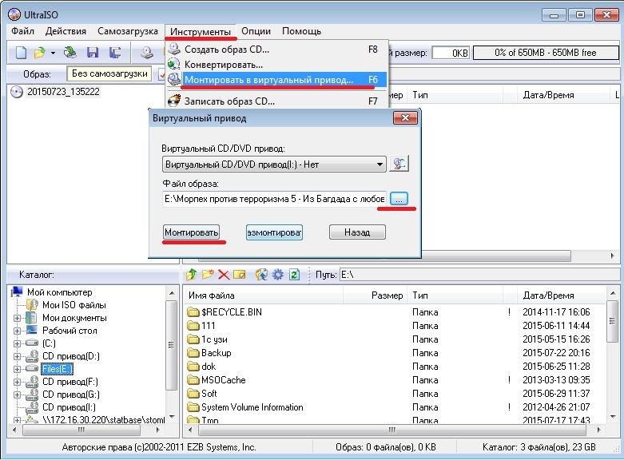The image size is (624, 460).
Task: Click the disc icon beside Записать образ CD
Action: click(174, 101)
